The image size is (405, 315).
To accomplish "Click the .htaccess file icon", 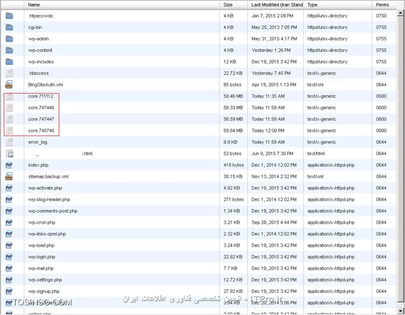I will (x=10, y=73).
